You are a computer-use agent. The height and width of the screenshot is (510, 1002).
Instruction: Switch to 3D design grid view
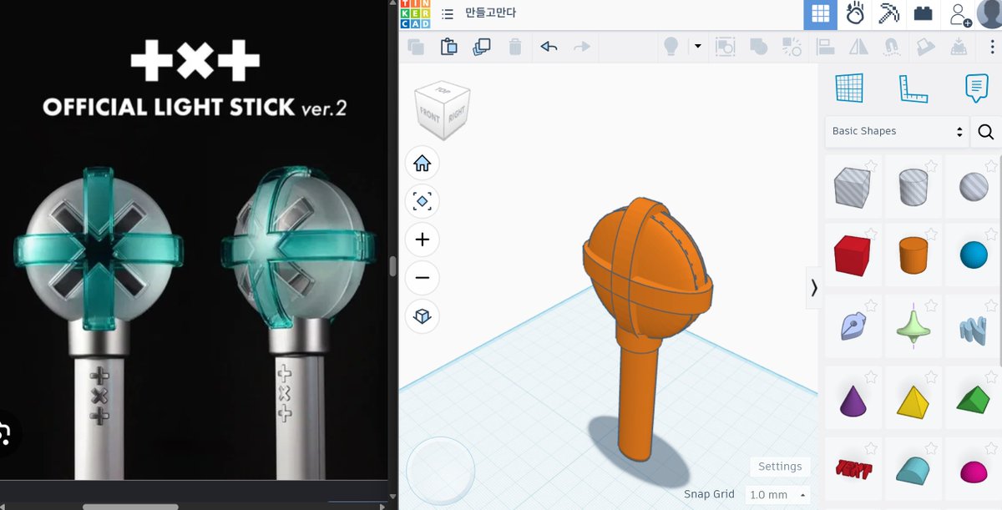(820, 14)
